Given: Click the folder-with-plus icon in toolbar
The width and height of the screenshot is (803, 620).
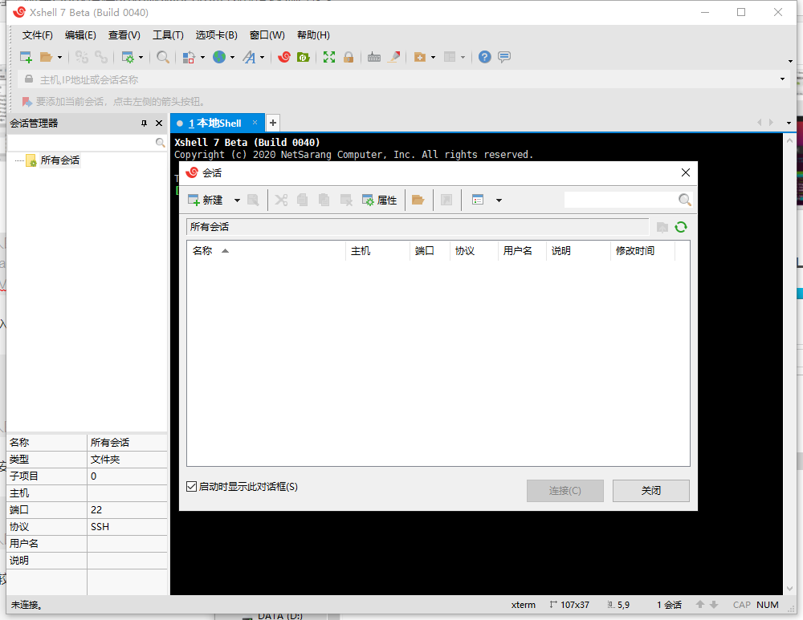Looking at the screenshot, I should pos(419,57).
